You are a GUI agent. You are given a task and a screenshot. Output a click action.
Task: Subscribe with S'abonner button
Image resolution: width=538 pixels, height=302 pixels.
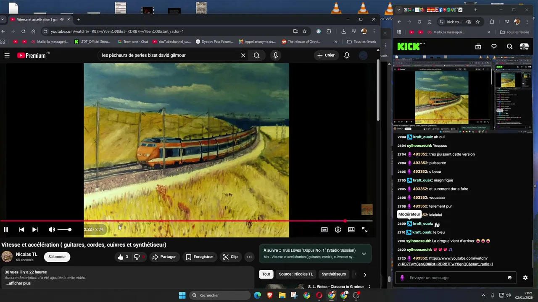[57, 257]
